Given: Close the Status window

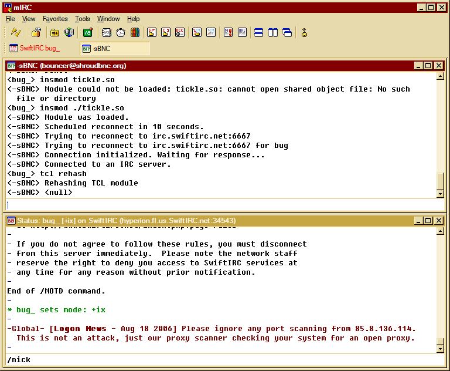Looking at the screenshot, I should point(439,221).
